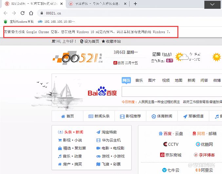Select the 地图 search category tab
Screen dimensions: 222x174
tap(178, 80)
